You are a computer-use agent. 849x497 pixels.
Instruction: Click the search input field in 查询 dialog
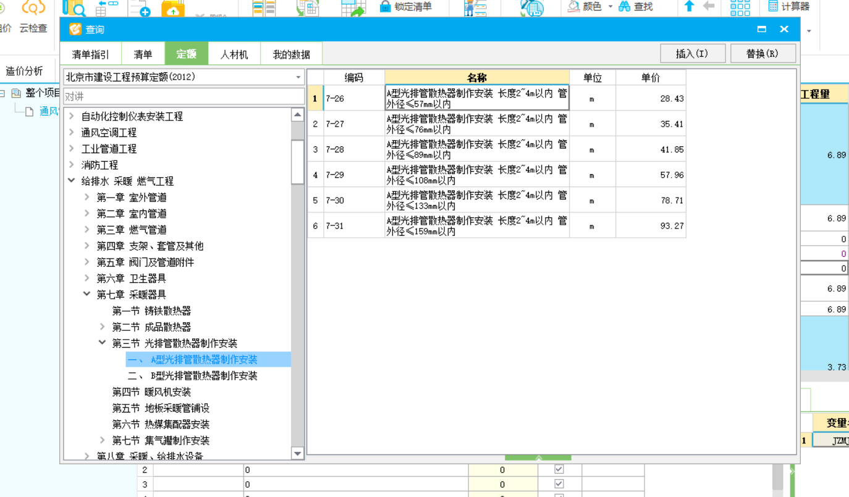[184, 96]
